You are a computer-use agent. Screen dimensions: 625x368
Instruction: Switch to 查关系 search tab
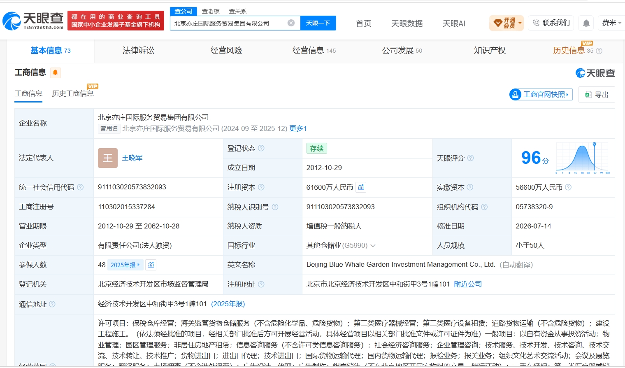tap(238, 11)
